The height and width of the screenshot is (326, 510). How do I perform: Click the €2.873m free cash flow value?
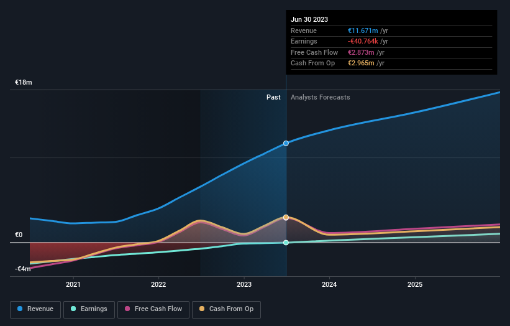(x=361, y=52)
